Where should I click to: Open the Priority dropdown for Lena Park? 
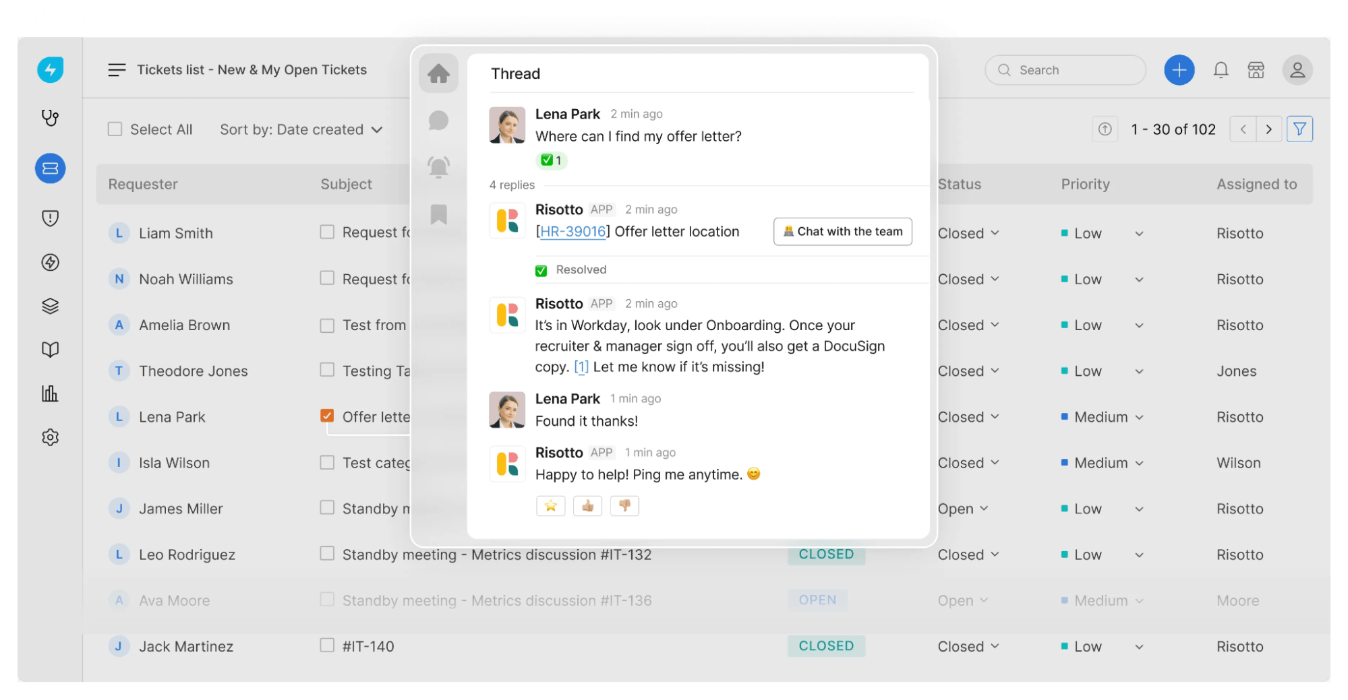1102,417
